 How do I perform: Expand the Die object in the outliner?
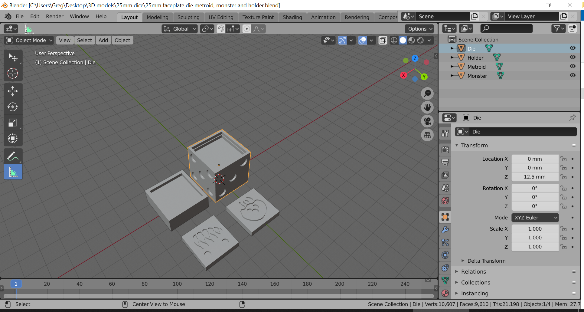452,48
